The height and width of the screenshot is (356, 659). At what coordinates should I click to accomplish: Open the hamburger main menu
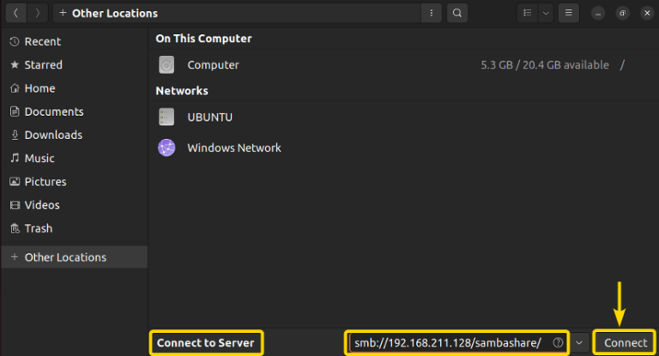pos(569,13)
